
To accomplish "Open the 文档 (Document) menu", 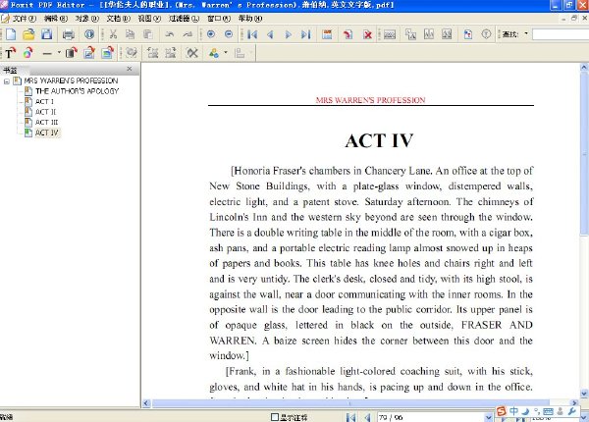I will pyautogui.click(x=119, y=19).
